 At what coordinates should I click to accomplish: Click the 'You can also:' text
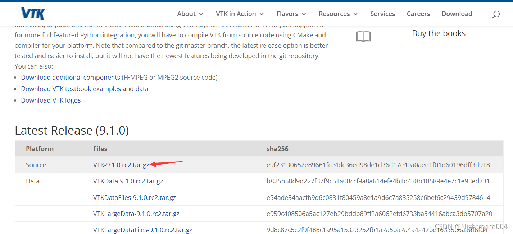point(34,66)
